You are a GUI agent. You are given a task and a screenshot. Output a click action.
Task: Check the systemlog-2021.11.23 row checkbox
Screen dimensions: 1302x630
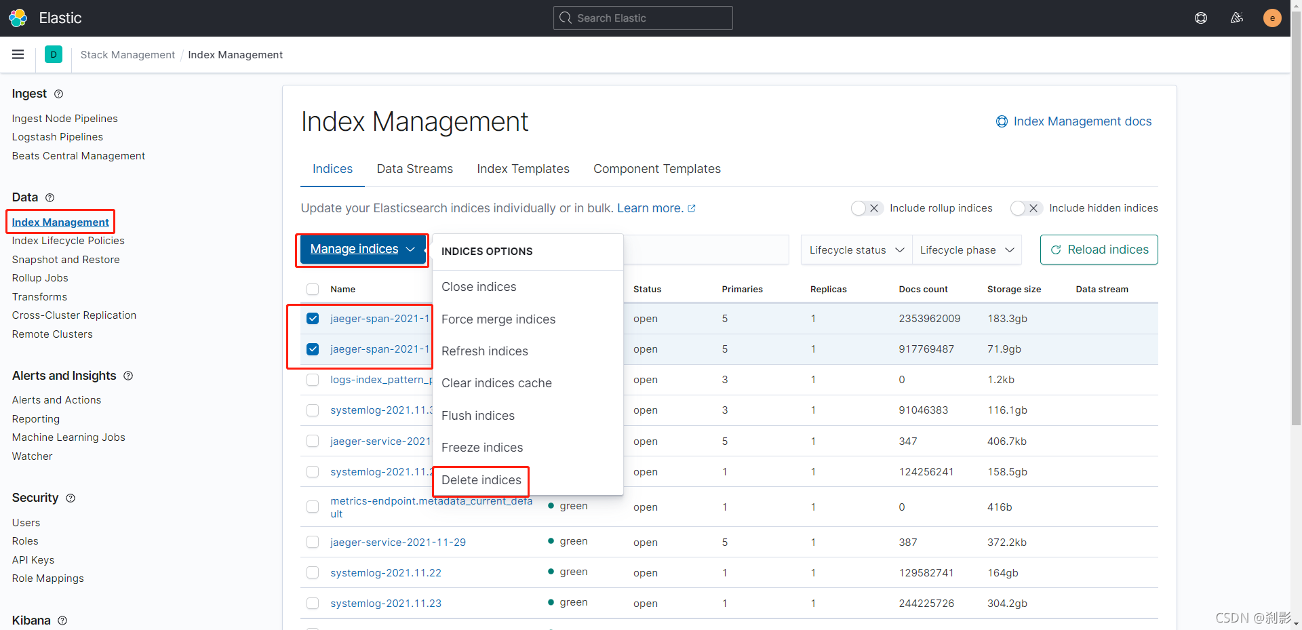[313, 603]
